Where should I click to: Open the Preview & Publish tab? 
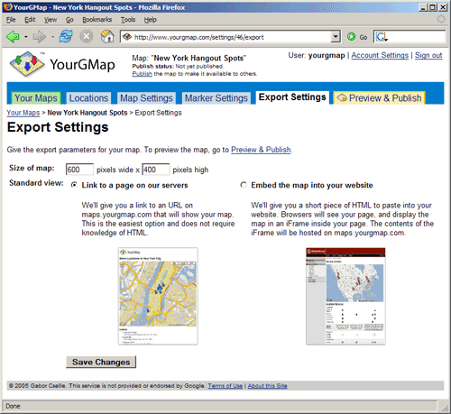(380, 98)
